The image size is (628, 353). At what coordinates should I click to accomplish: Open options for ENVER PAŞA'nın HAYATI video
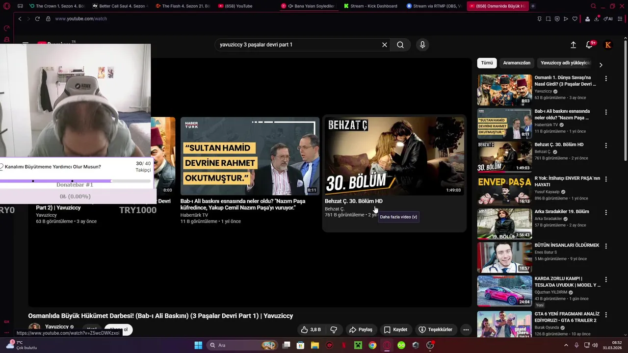606,179
